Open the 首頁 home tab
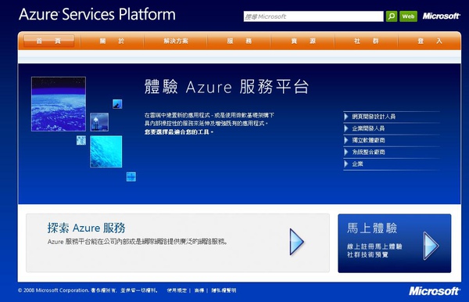 48,41
